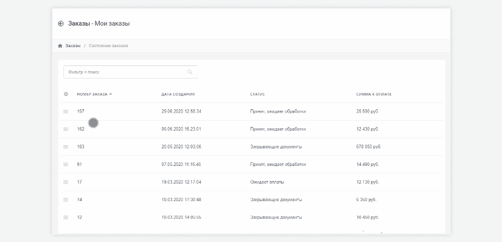Click the home icon in breadcrumbs
This screenshot has width=502, height=242.
click(60, 46)
